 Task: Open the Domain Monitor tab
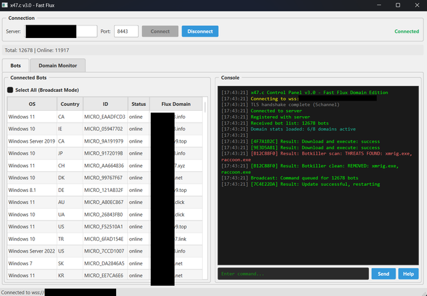(x=58, y=65)
